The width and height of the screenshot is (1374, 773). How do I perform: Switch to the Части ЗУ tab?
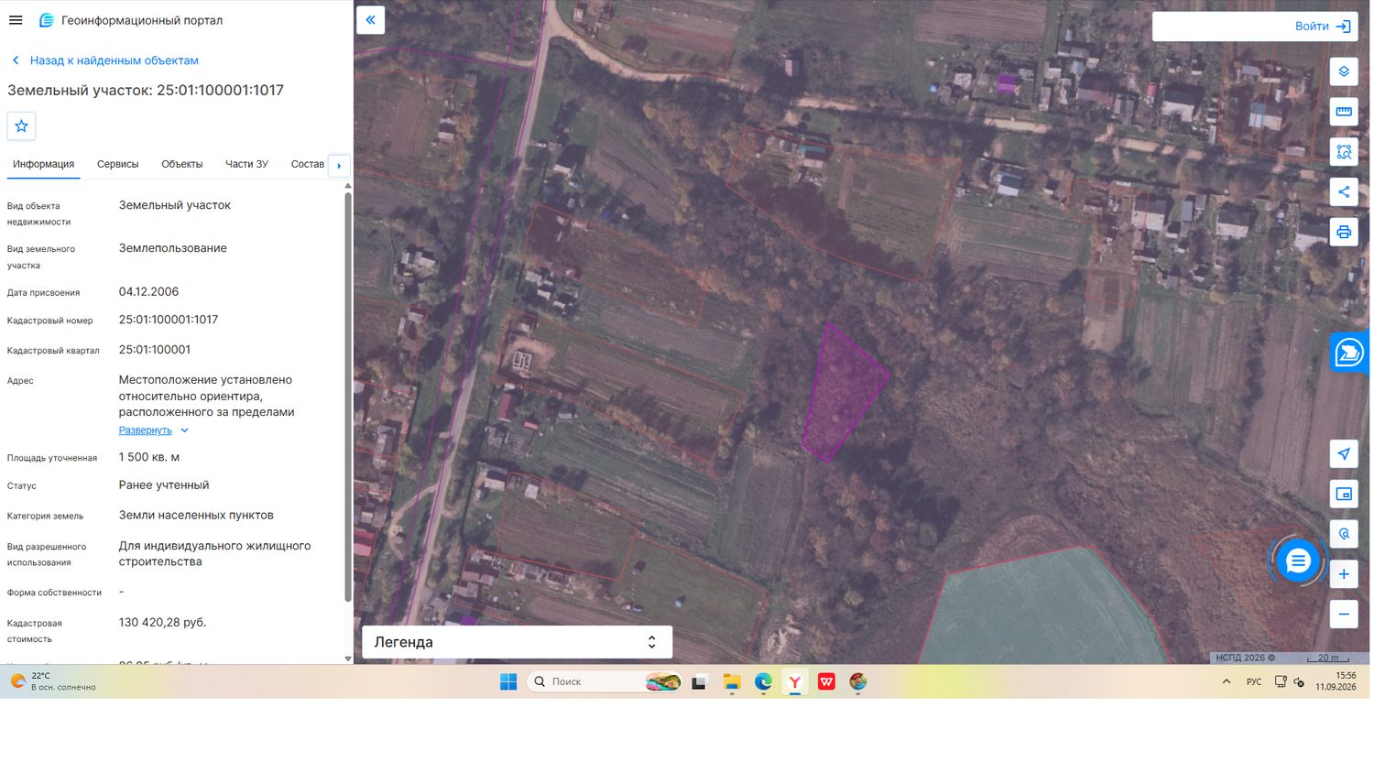tap(246, 164)
